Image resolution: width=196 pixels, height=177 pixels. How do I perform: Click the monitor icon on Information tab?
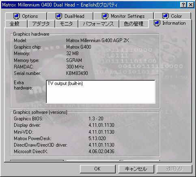tap(157, 23)
